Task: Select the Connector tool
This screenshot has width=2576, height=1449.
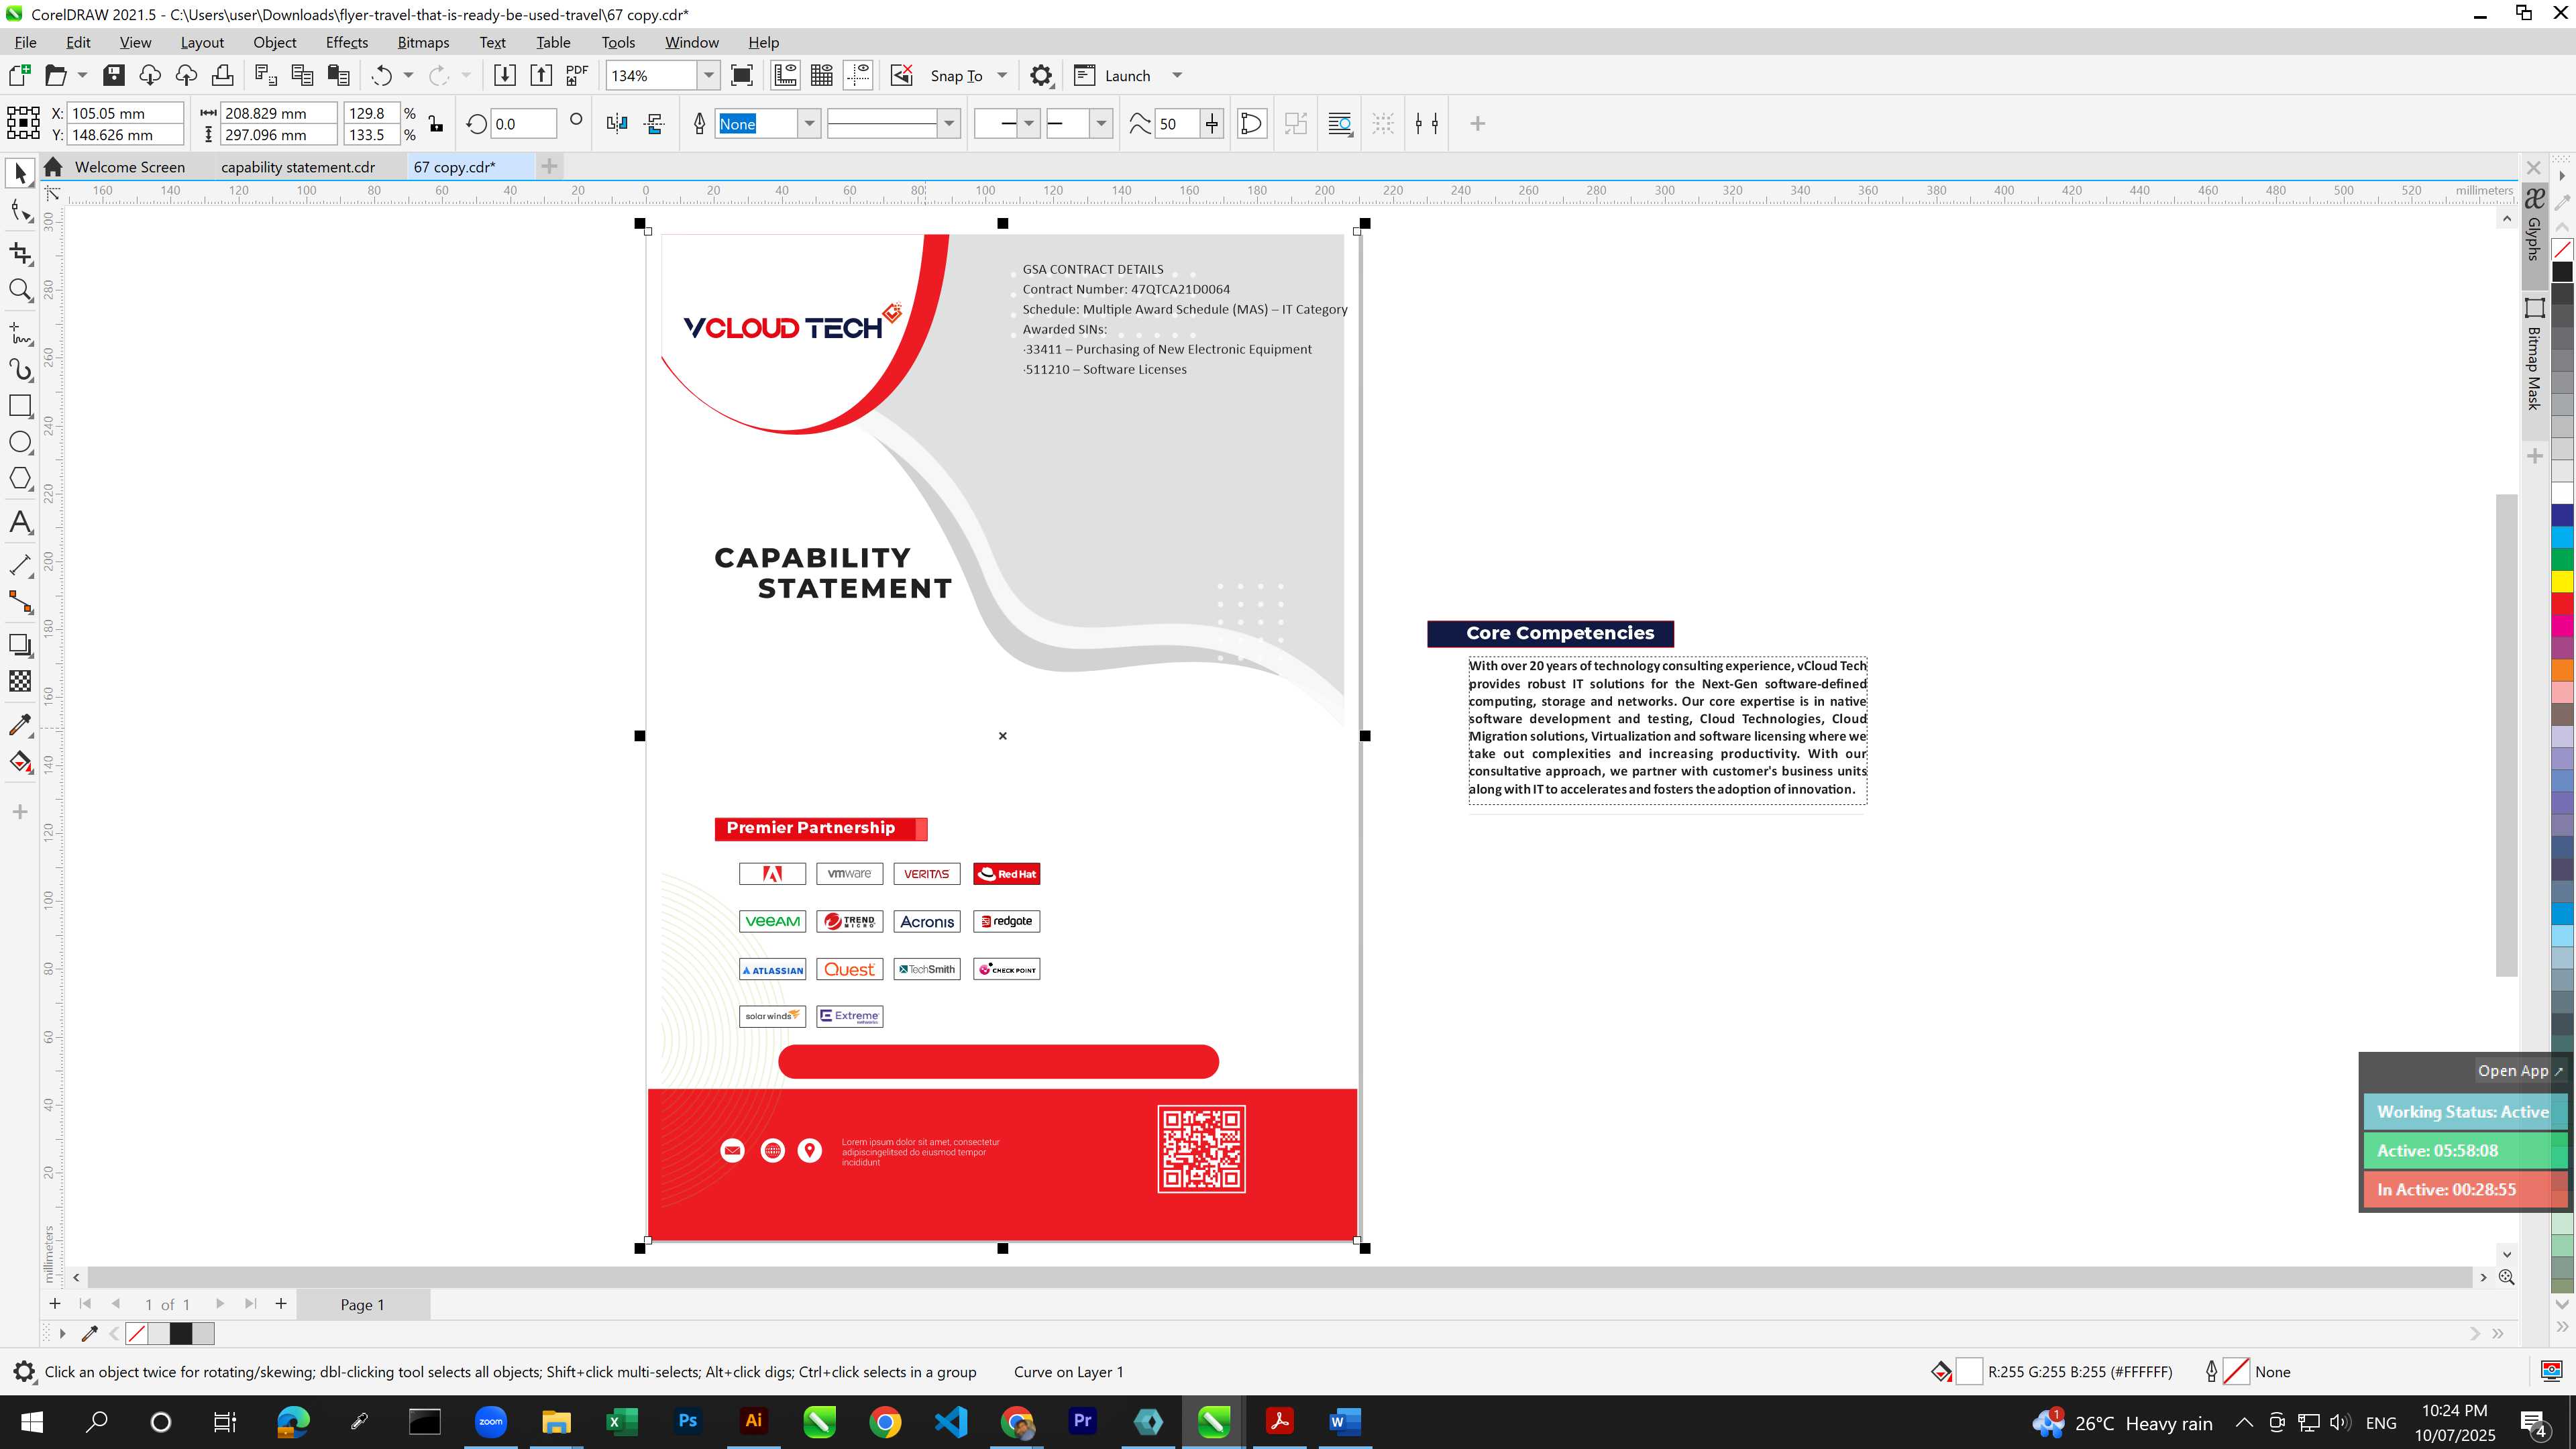Action: click(20, 602)
